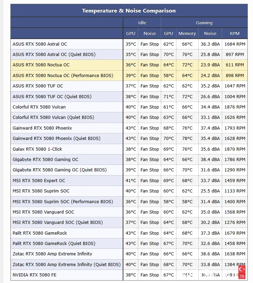Select the Gaming column group header
This screenshot has height=283, width=253.
pos(204,23)
